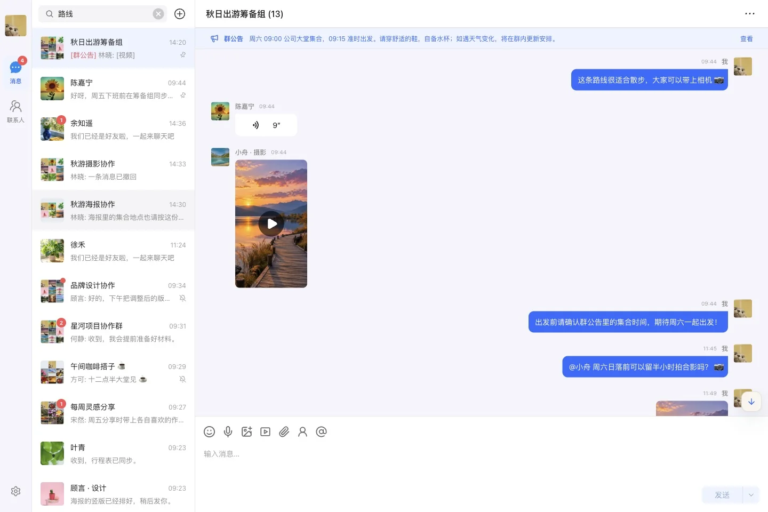Screen dimensions: 768x512
Task: Click the plus button to start a new chat
Action: pos(180,14)
